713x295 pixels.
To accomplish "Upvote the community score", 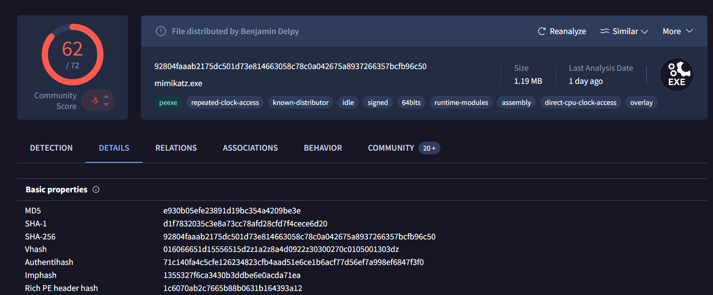I will 106,96.
